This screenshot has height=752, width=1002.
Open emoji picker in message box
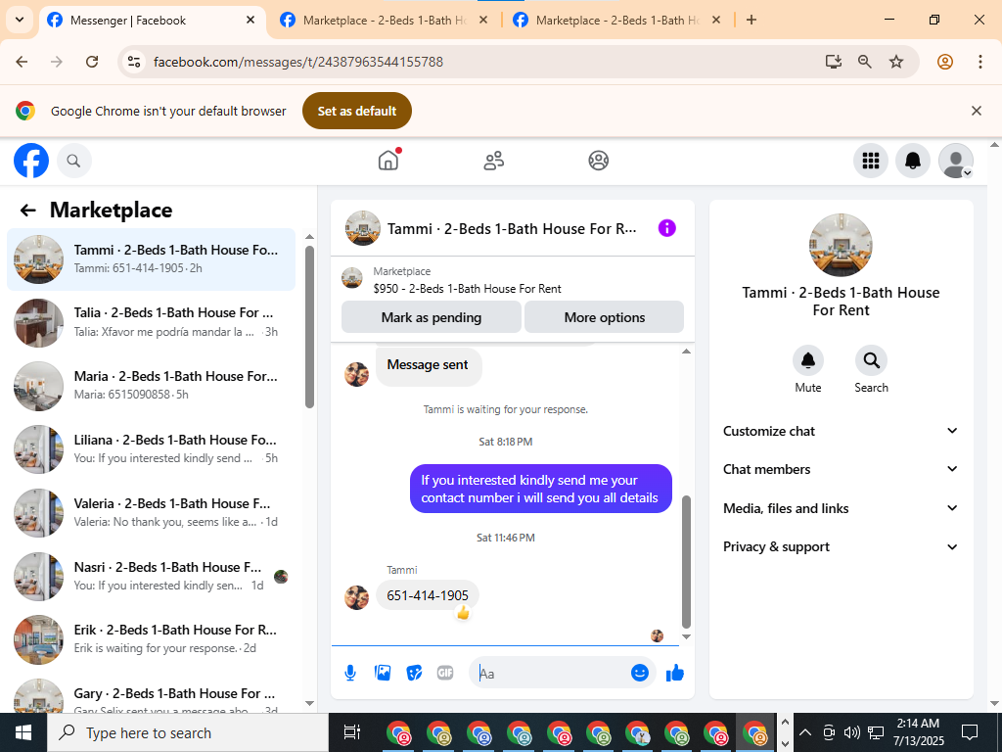click(640, 673)
